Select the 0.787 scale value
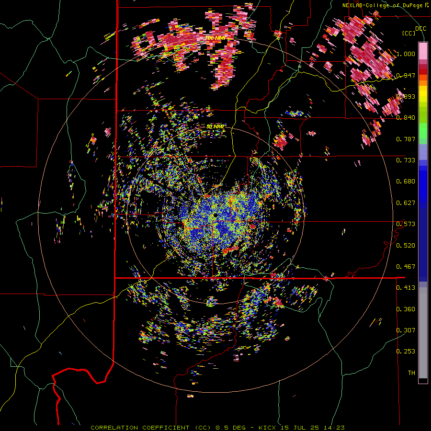Viewport: 431px width, 431px height. [x=406, y=139]
